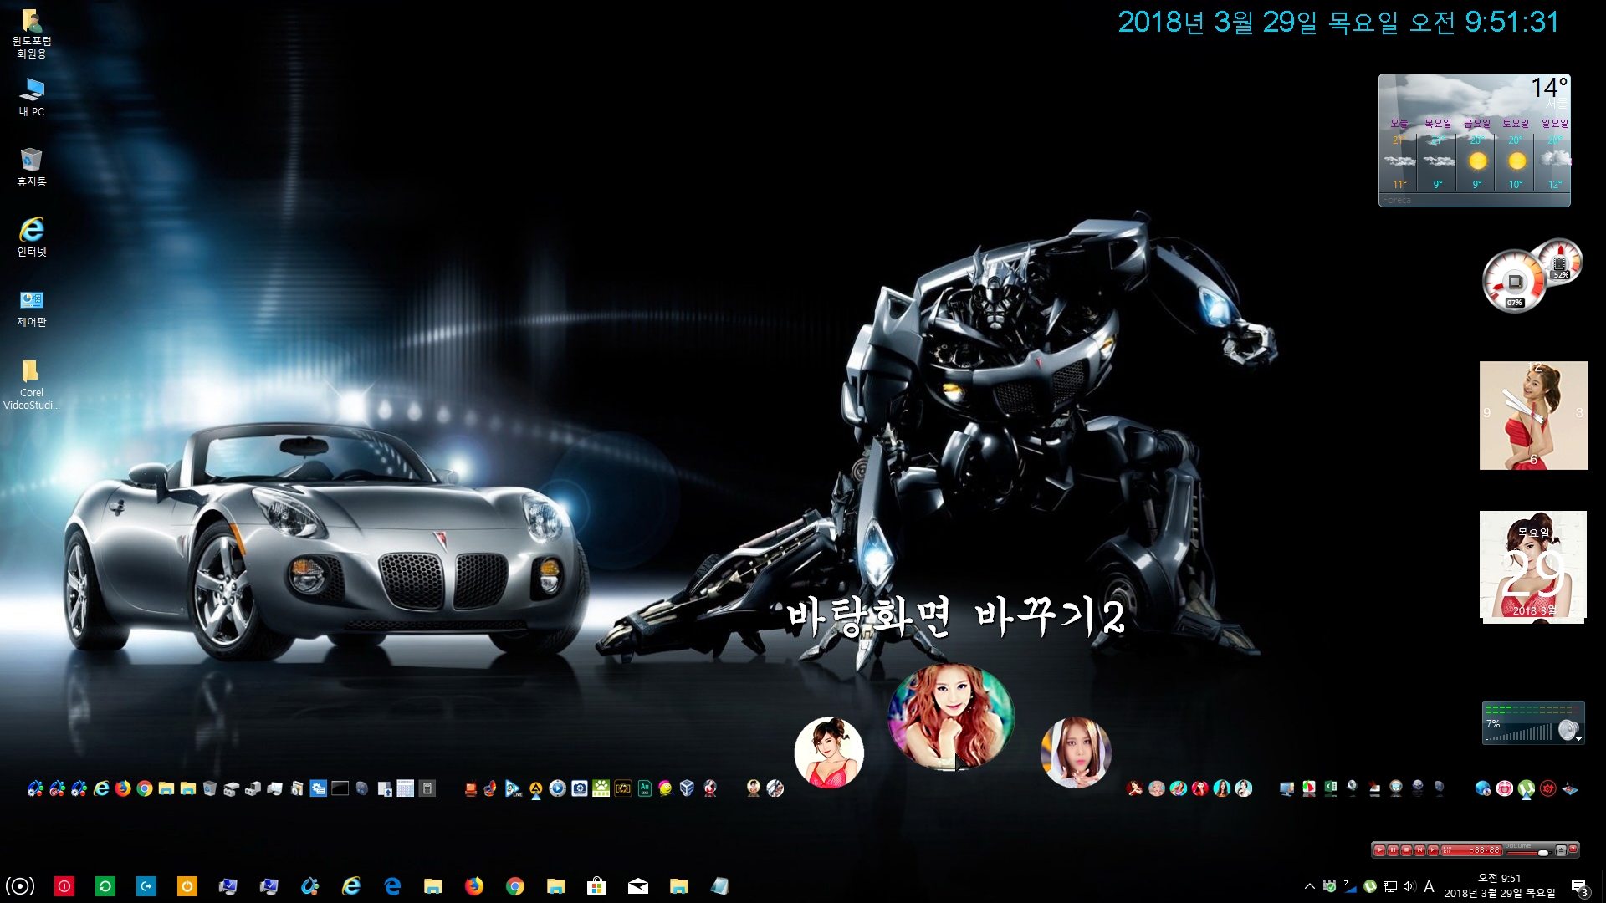Click the CPU gauge showing 07%

(x=1514, y=283)
